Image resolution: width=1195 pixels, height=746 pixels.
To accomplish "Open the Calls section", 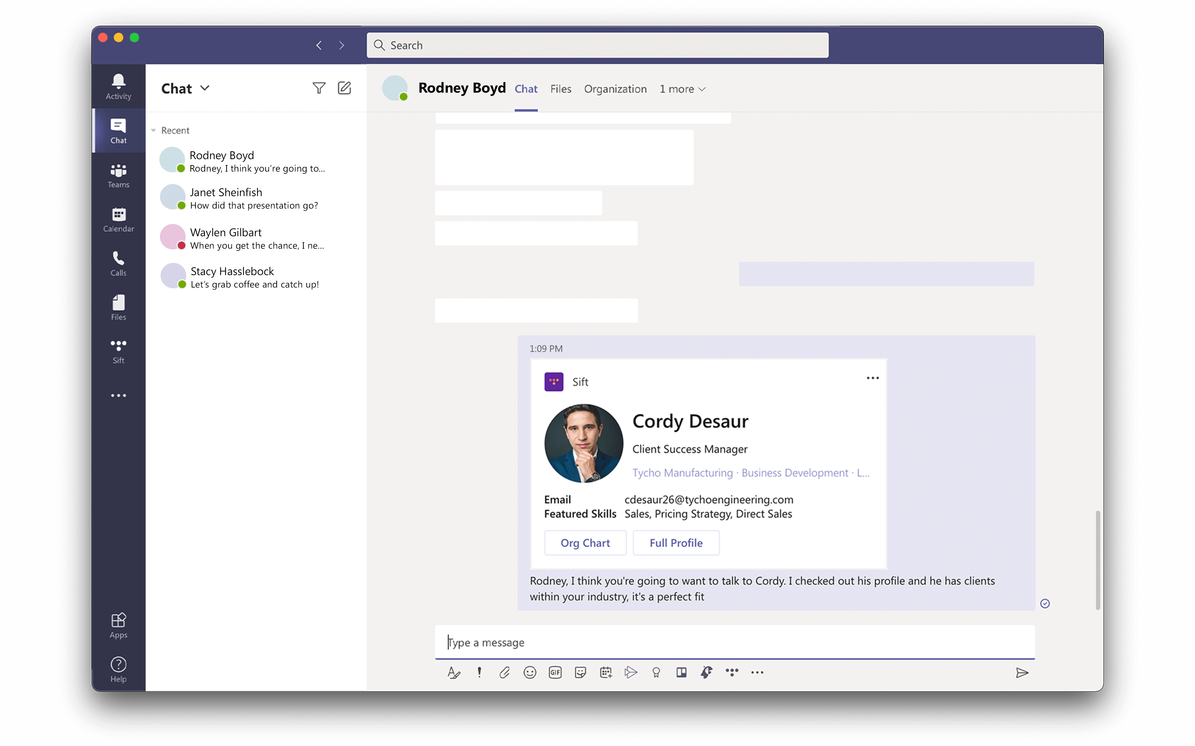I will 118,263.
